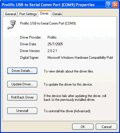Open the Port Settings tab
The height and width of the screenshot is (133, 120).
(x=28, y=14)
